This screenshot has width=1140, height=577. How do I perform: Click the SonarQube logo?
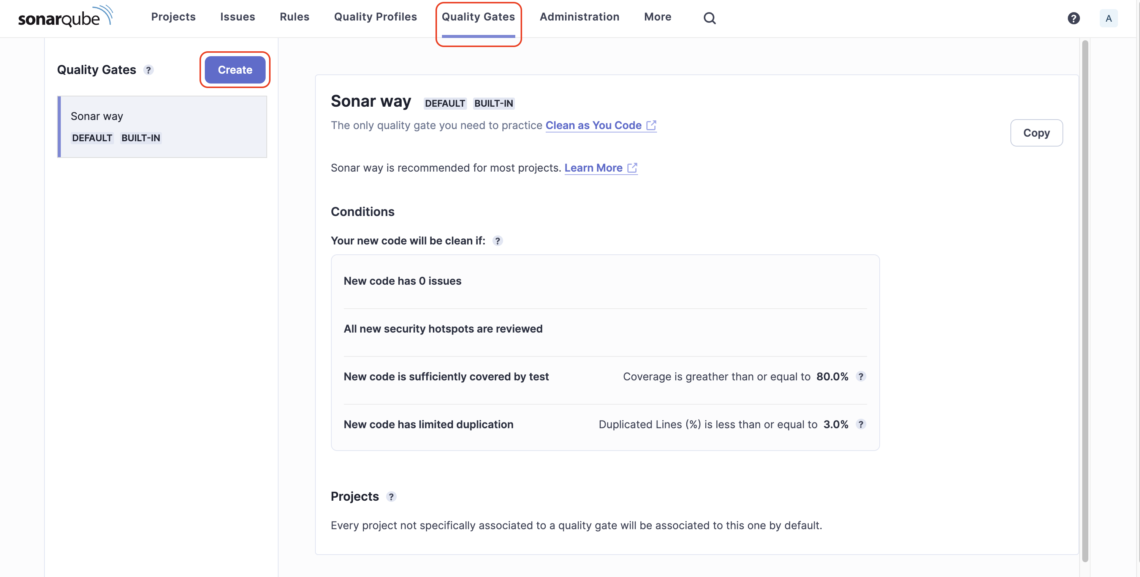click(65, 17)
